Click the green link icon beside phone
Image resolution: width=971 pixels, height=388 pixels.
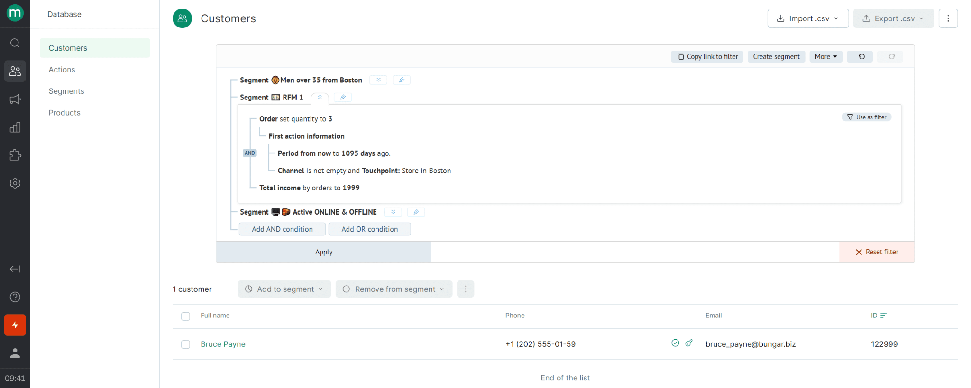[689, 343]
